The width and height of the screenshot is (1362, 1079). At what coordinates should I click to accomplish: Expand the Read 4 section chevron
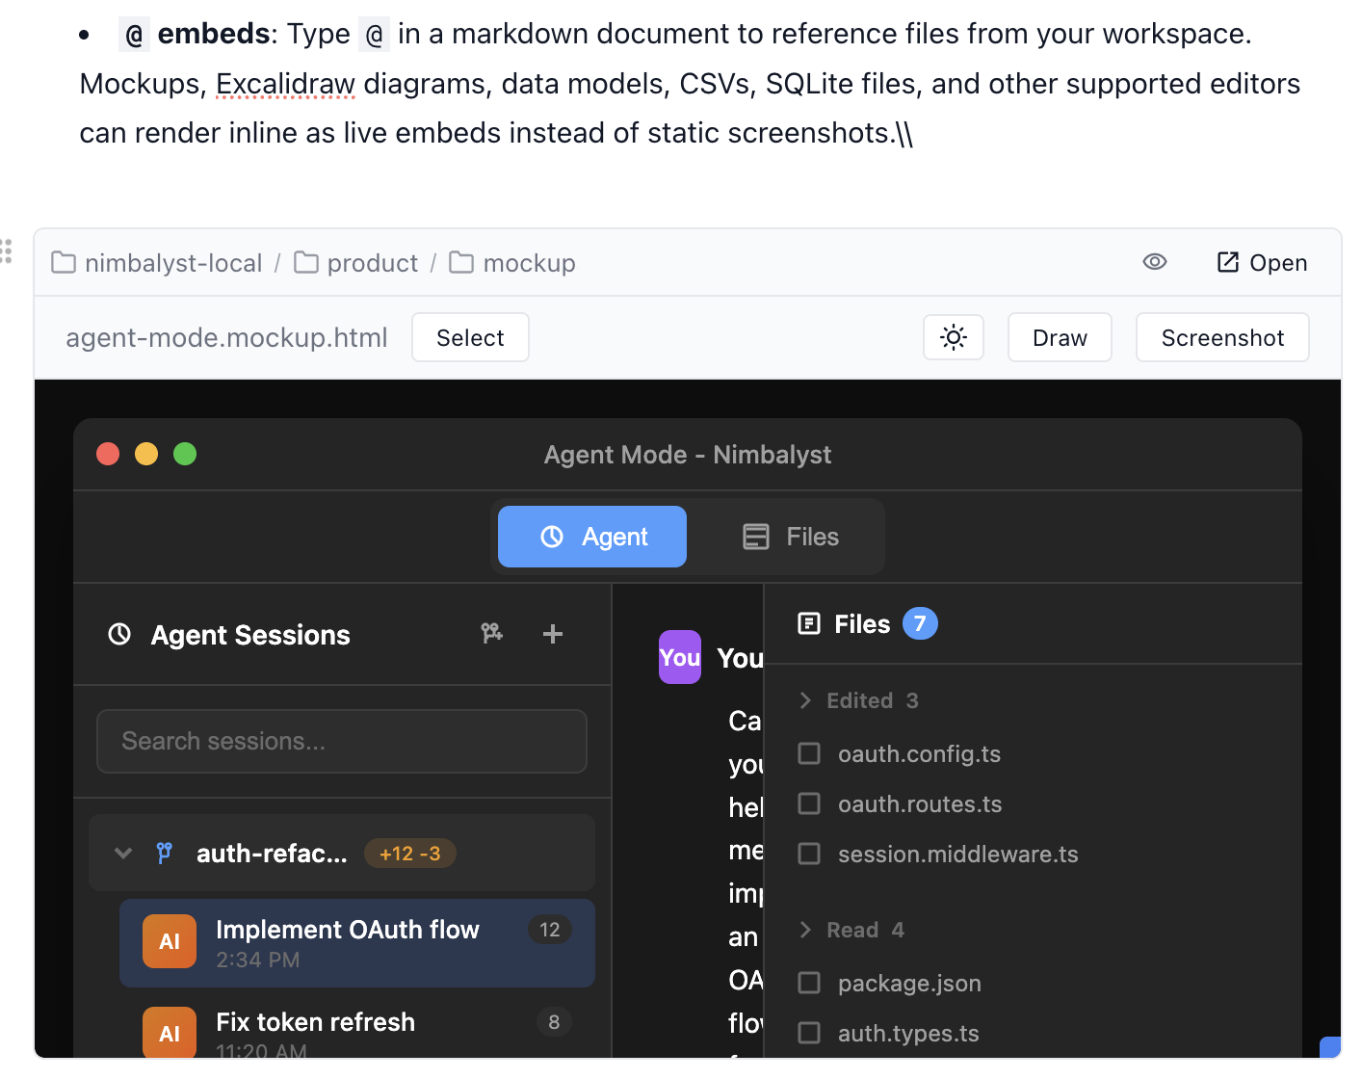[x=805, y=930]
